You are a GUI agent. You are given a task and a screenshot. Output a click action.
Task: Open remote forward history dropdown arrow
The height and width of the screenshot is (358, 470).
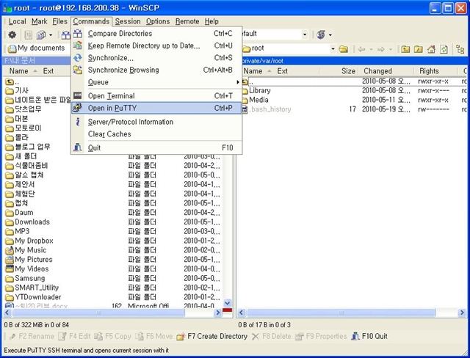[390, 49]
